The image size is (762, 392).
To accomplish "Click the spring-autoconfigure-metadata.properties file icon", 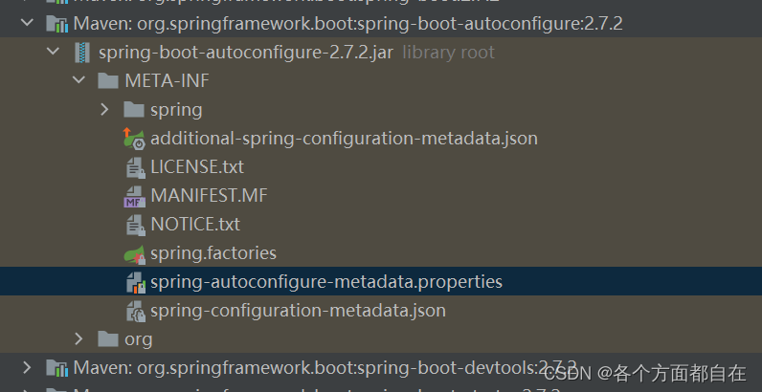I will [136, 282].
